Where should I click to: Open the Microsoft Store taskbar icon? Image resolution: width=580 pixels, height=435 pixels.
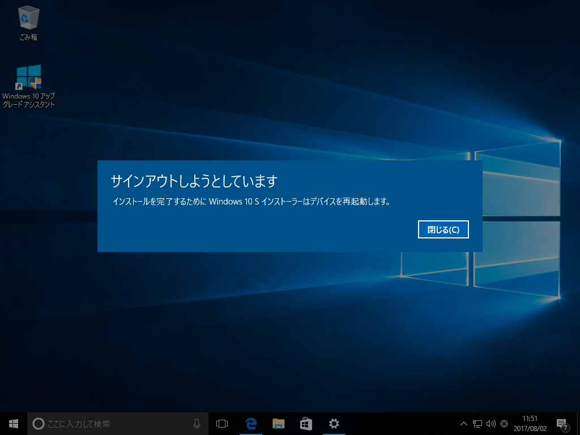[x=306, y=424]
